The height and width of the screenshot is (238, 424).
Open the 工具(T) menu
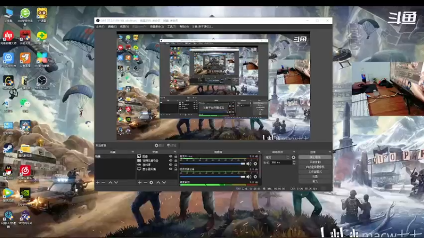pyautogui.click(x=171, y=27)
